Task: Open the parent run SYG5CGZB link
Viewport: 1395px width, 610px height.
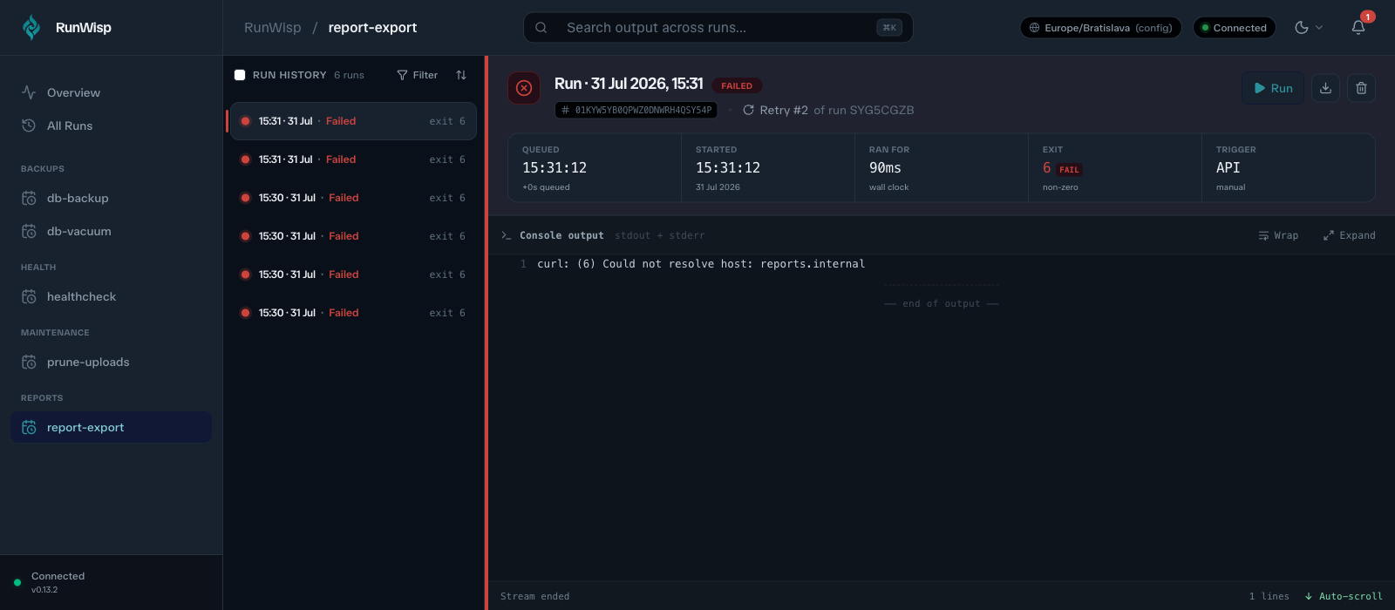Action: point(882,110)
